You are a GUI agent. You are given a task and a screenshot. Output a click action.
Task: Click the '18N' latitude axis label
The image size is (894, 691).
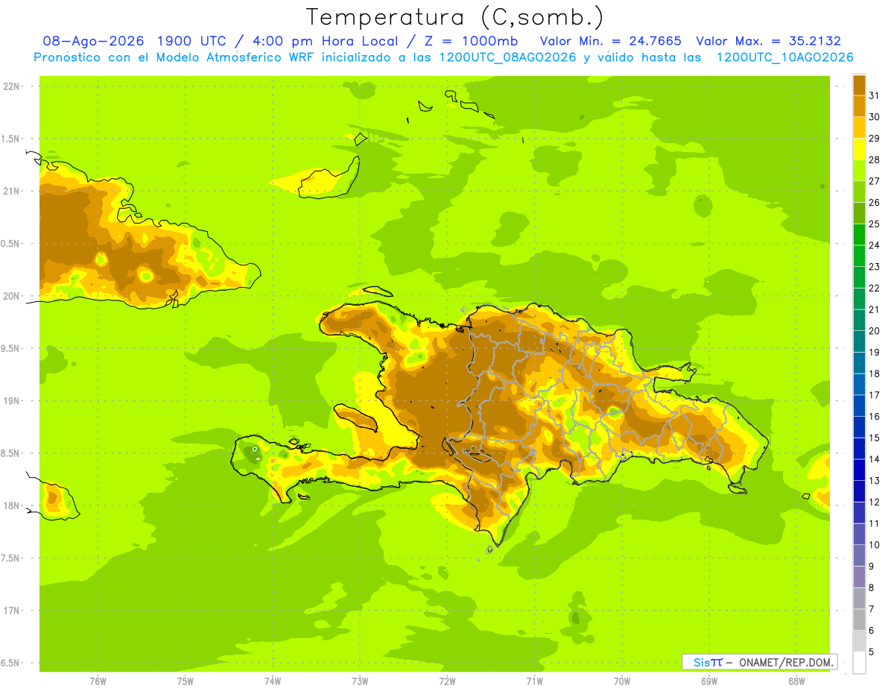[x=11, y=506]
